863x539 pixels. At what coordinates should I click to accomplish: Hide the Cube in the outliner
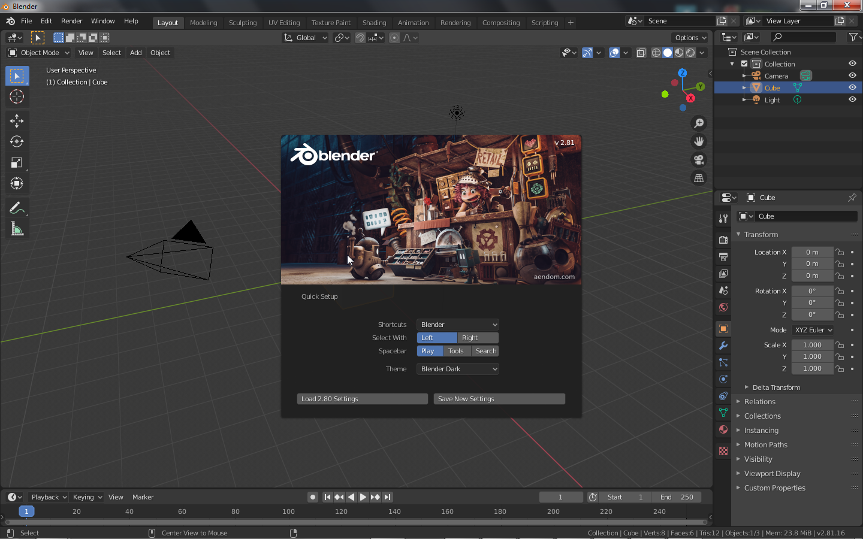pos(852,87)
